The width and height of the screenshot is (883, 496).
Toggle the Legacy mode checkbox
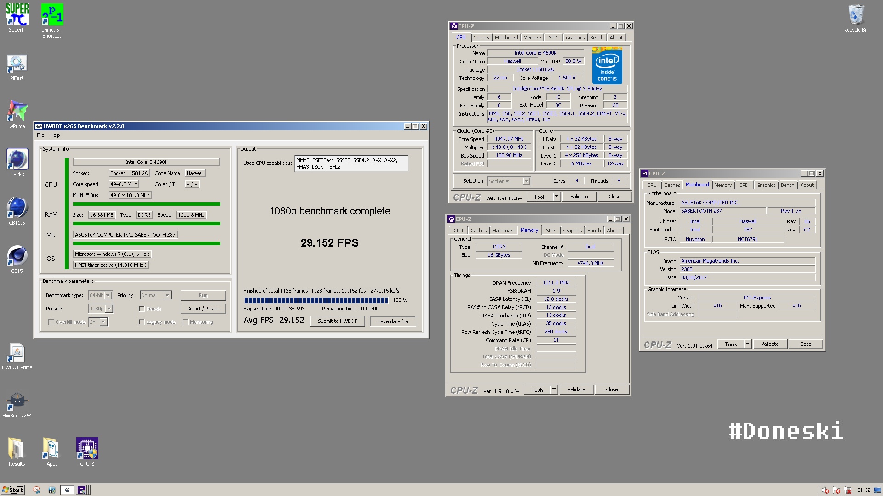[142, 322]
